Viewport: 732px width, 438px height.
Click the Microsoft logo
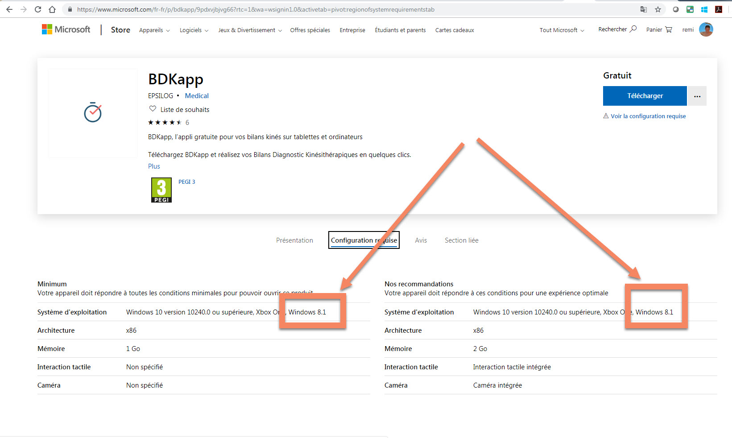[66, 29]
